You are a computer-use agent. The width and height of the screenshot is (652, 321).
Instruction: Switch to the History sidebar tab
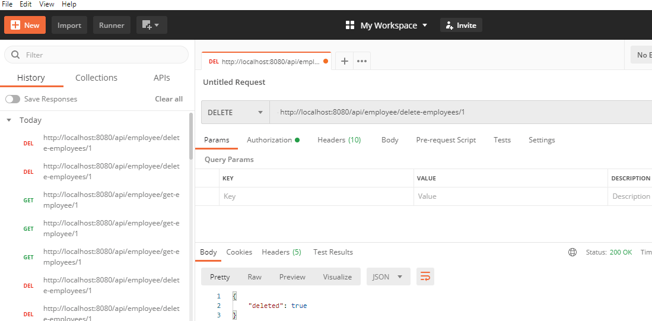pos(31,78)
